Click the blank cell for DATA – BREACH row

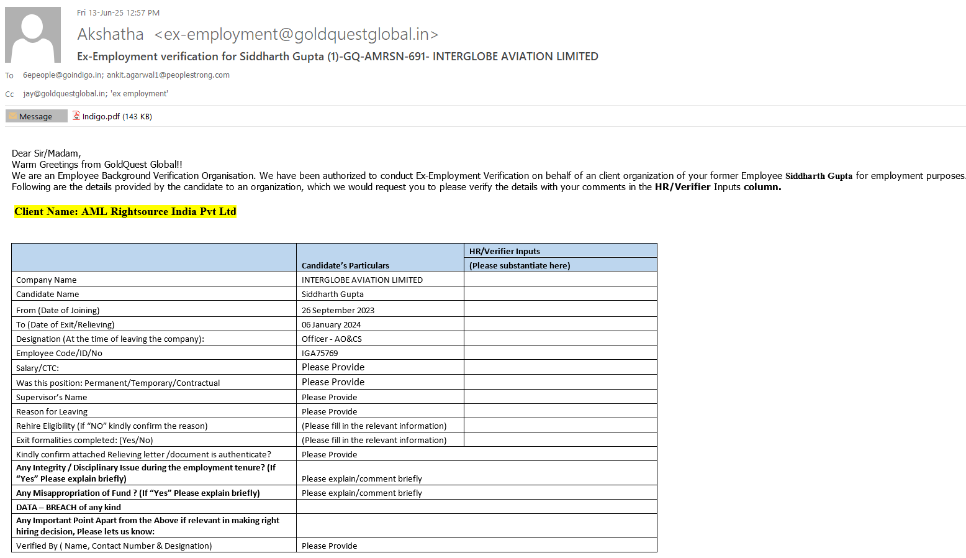tap(476, 507)
